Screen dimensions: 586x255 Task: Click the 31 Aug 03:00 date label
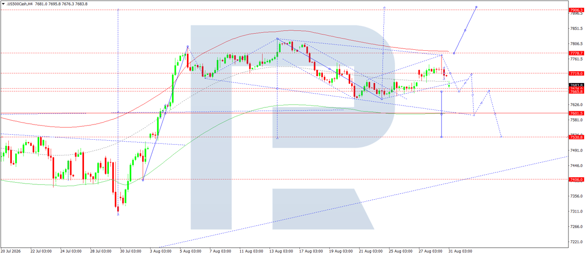pyautogui.click(x=460, y=251)
